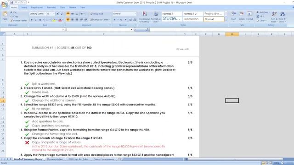Activate the Format Painter
Viewport: 294px width, 165px height.
coord(18,21)
